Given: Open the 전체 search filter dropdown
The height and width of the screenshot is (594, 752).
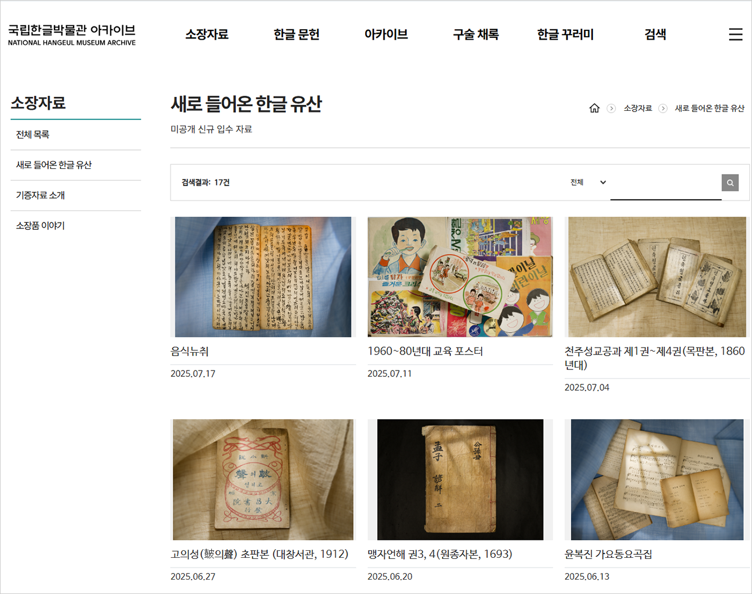Looking at the screenshot, I should coord(588,182).
